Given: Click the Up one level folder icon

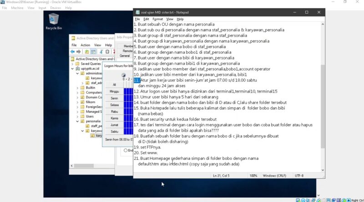Looking at the screenshot, I should [x=87, y=52].
